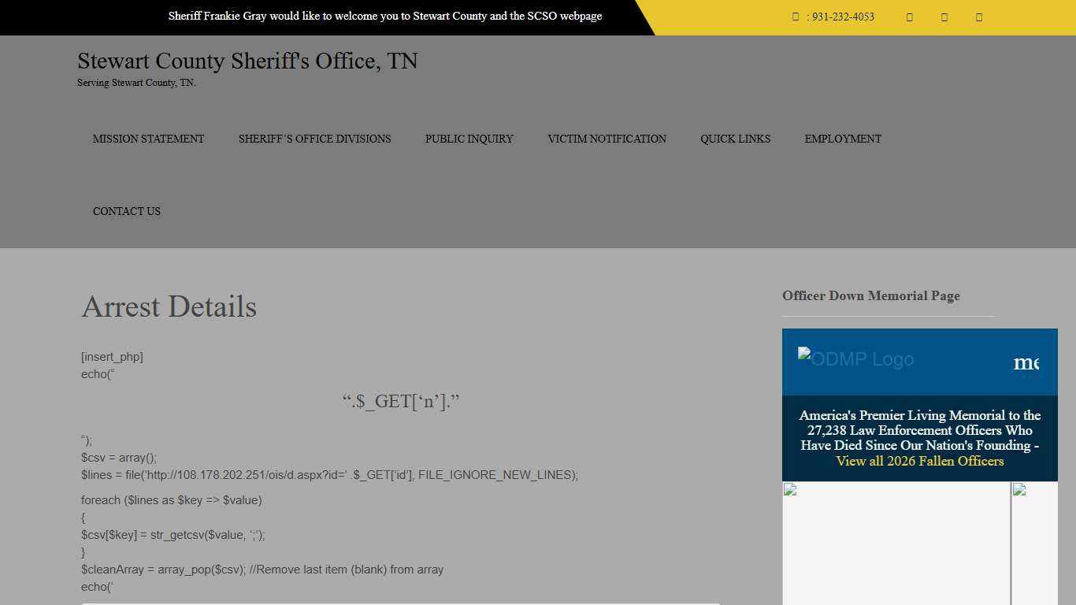
Task: Open the first social media icon
Action: (909, 17)
